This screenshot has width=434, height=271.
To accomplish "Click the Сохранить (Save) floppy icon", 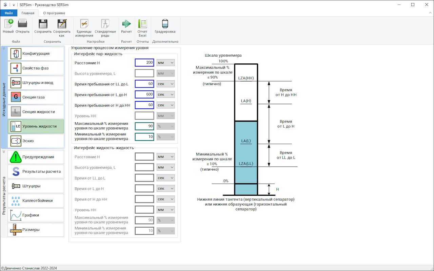I will point(43,26).
